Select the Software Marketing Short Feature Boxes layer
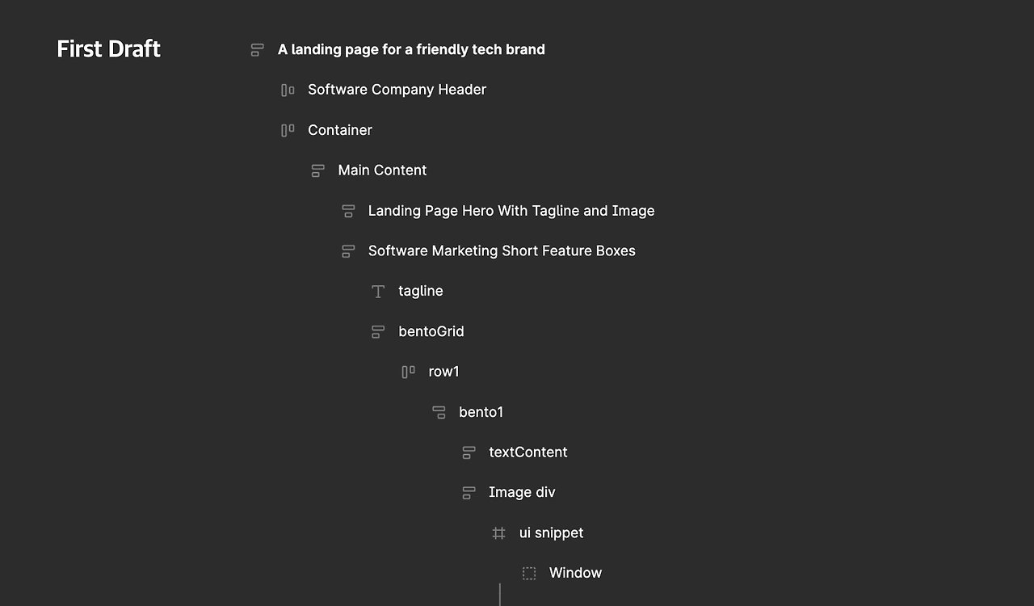Screen dimensions: 1034x606 pyautogui.click(x=502, y=251)
